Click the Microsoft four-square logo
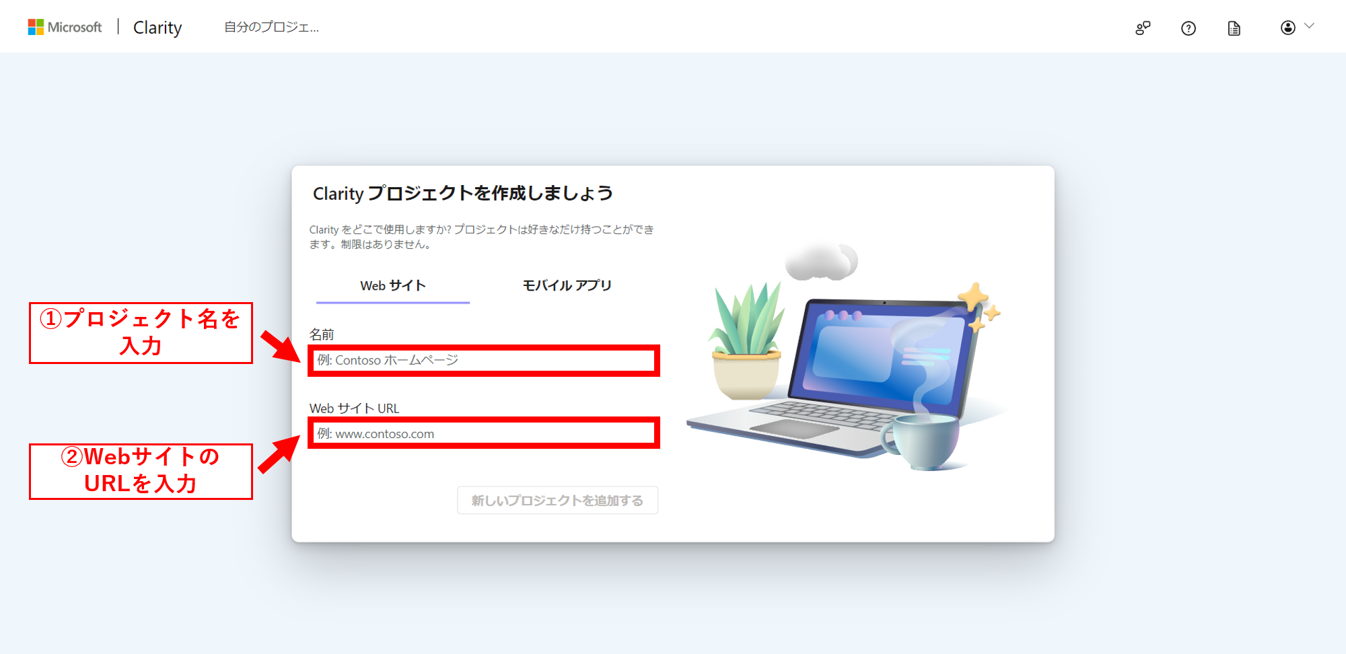Screen dimensions: 1346x654 pos(36,27)
